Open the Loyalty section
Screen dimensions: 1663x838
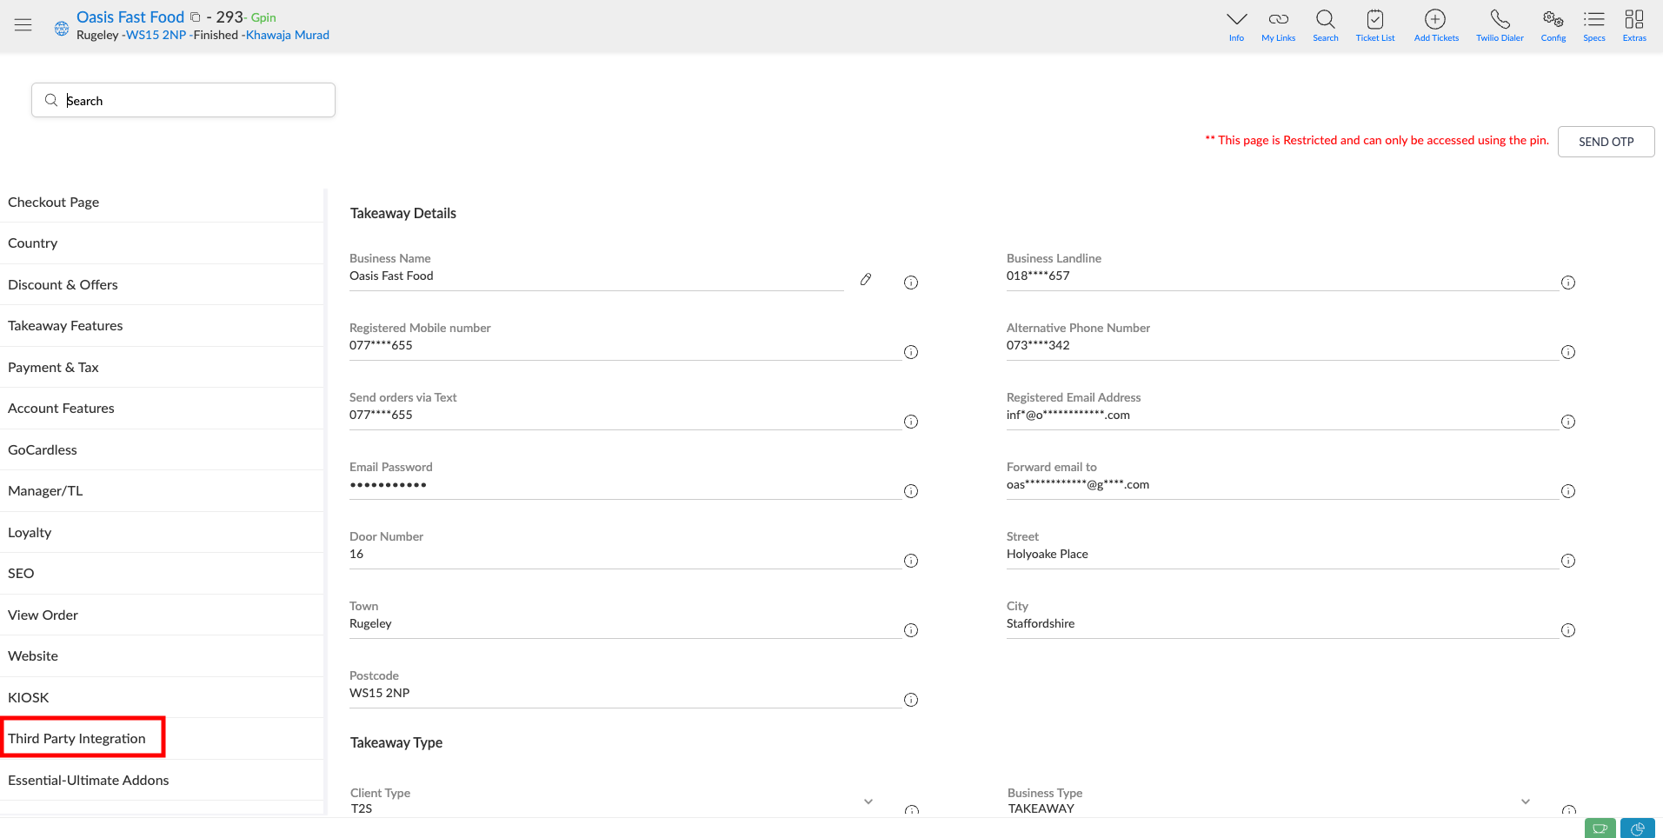162,533
